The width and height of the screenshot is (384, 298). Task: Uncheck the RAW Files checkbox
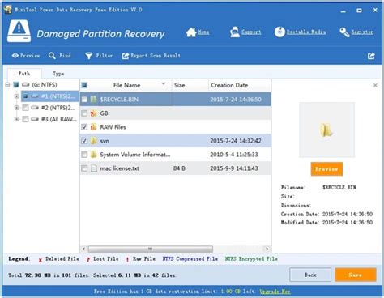click(x=84, y=127)
